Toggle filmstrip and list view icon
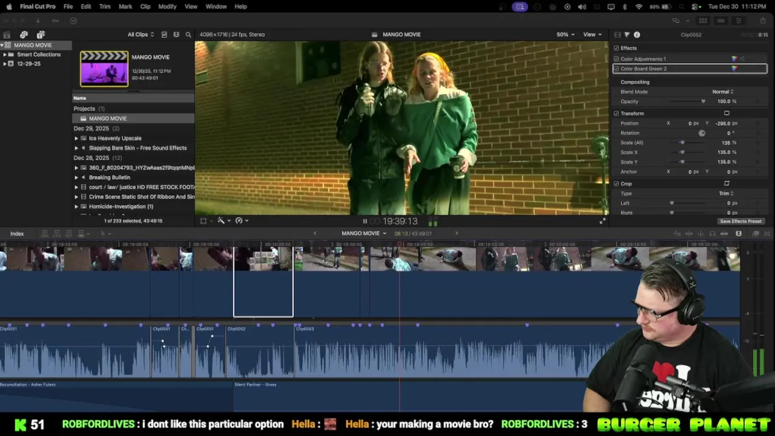 (x=176, y=35)
